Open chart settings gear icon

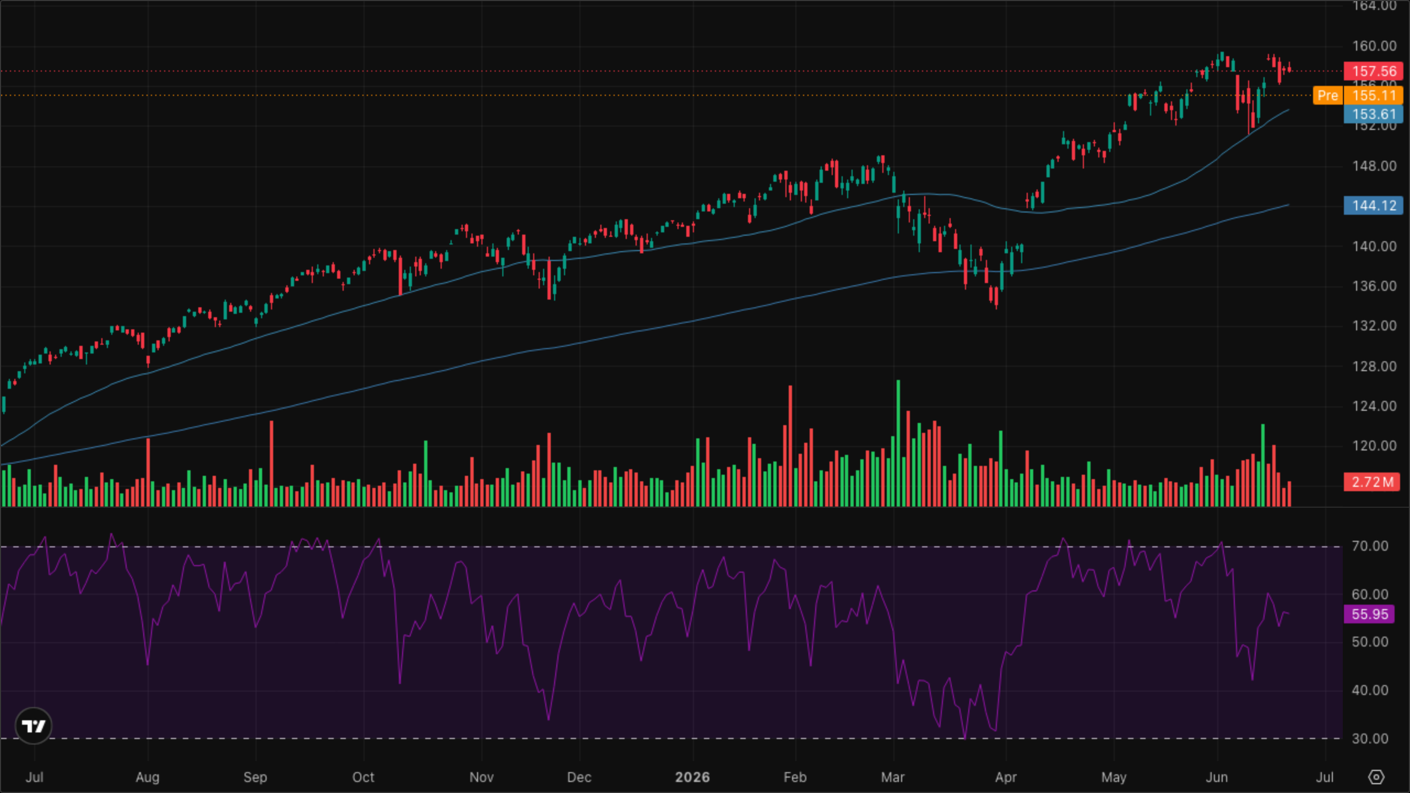(1376, 777)
